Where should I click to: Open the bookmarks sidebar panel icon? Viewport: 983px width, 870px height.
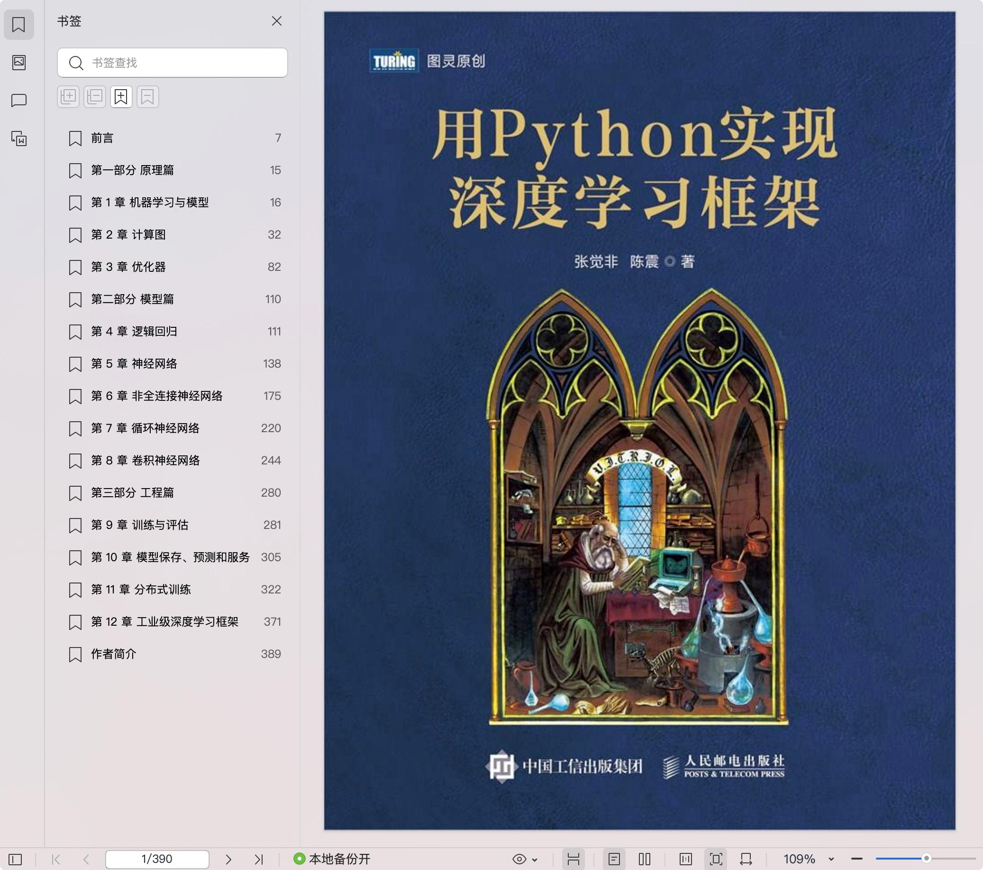19,25
